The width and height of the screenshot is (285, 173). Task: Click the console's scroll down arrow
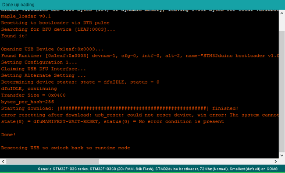282,155
